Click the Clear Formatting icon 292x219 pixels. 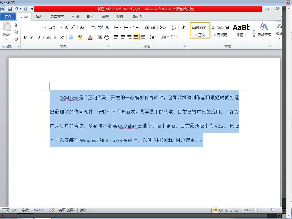[x=94, y=27]
